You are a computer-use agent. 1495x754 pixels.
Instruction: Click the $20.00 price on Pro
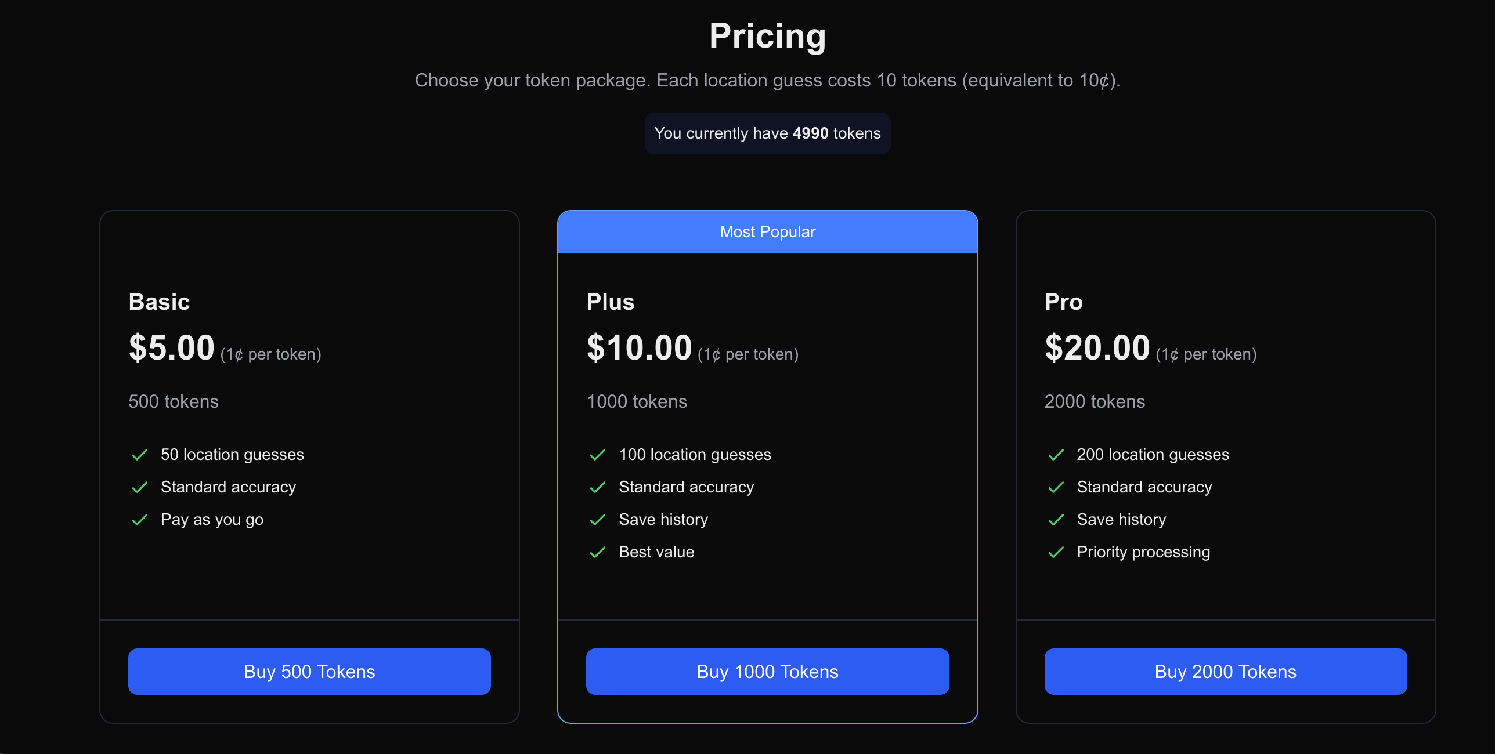point(1097,348)
